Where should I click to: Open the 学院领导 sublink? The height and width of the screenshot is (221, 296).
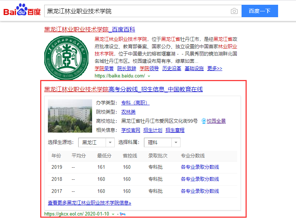click(149, 68)
